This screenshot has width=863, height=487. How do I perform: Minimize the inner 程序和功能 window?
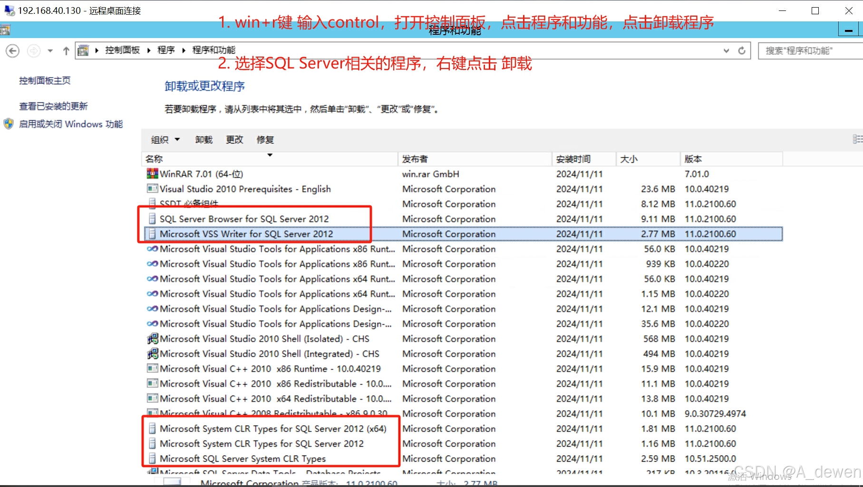[x=848, y=30]
